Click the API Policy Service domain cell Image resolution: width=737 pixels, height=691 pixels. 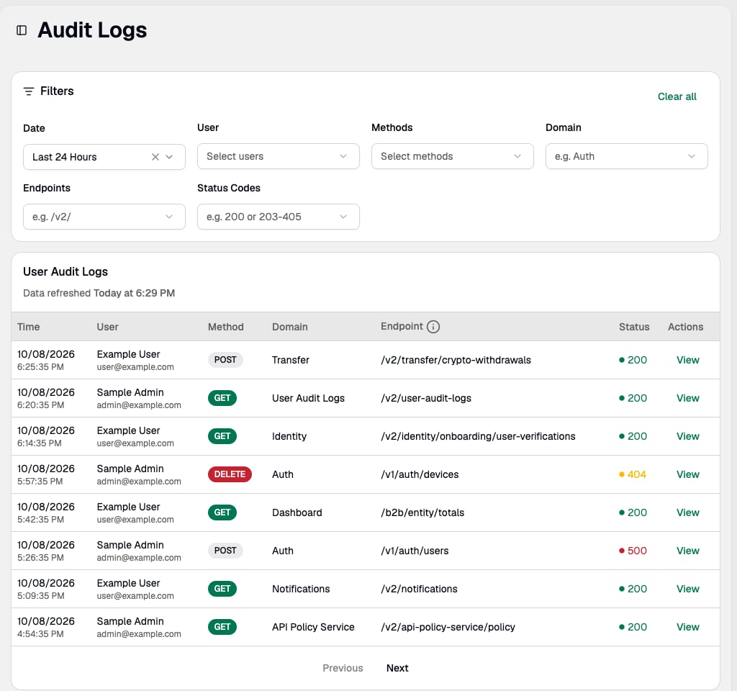(313, 627)
